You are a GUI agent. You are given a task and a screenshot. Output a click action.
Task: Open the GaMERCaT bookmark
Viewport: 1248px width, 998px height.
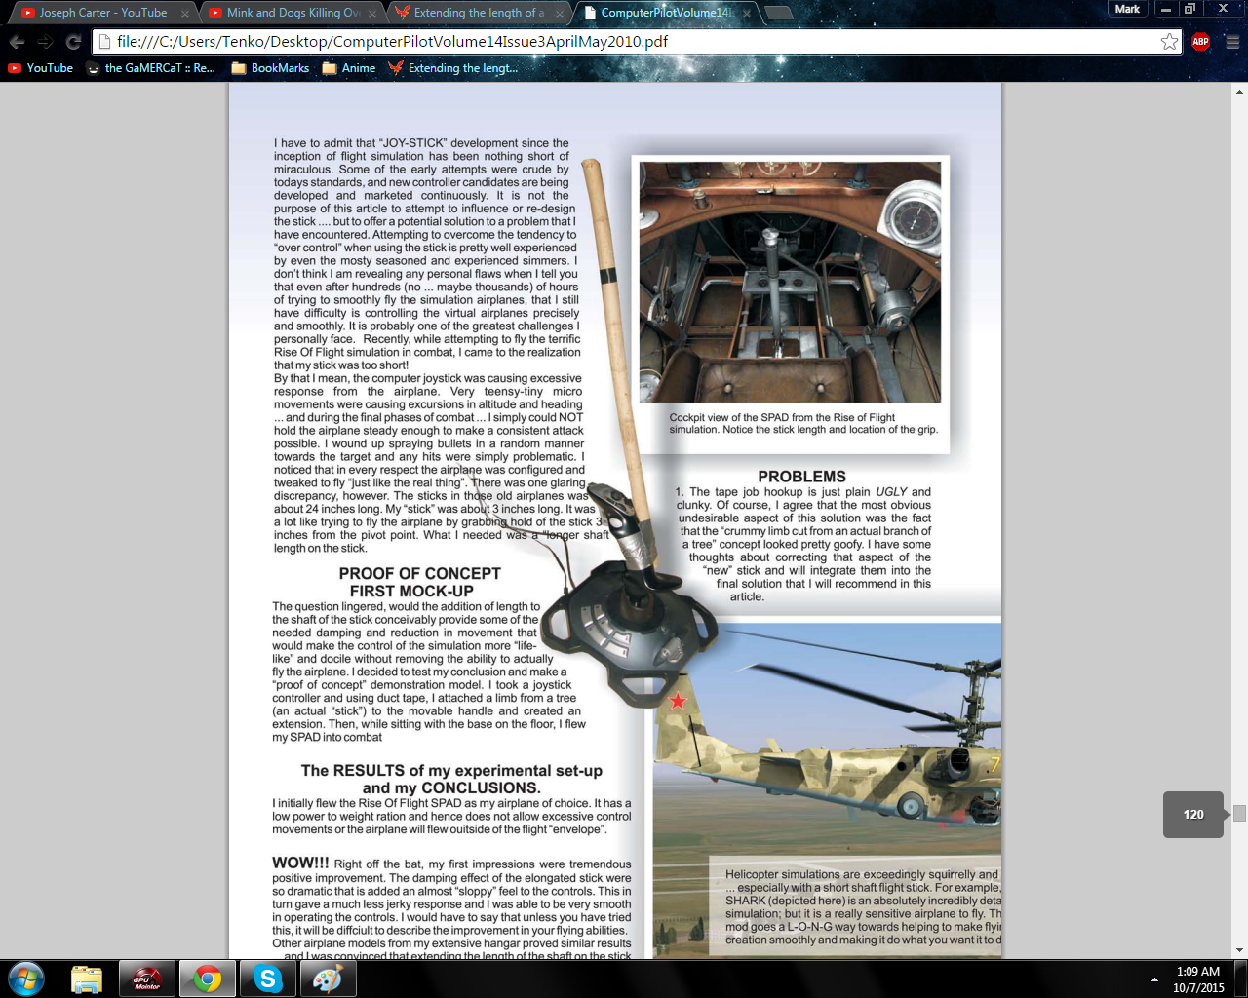(150, 68)
